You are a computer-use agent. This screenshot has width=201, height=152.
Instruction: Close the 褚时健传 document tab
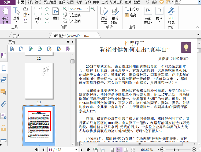(96, 36)
